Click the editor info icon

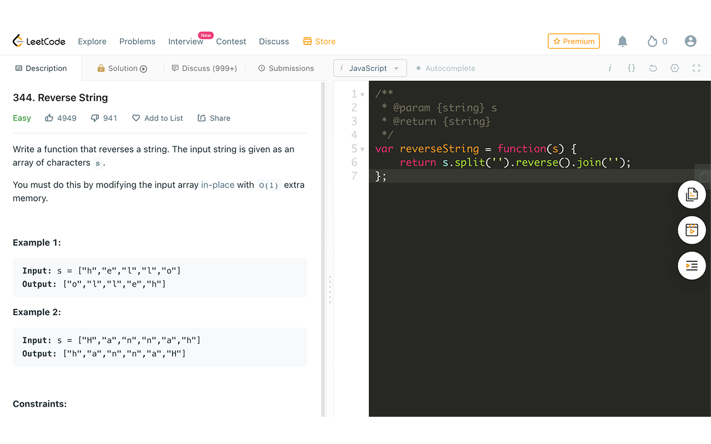(610, 68)
